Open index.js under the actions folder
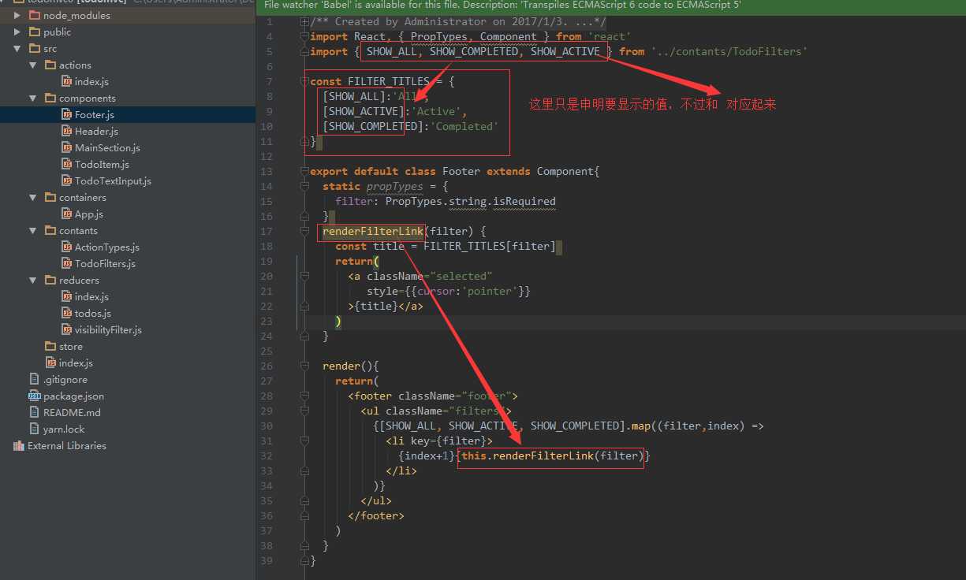Image resolution: width=966 pixels, height=580 pixels. tap(91, 81)
